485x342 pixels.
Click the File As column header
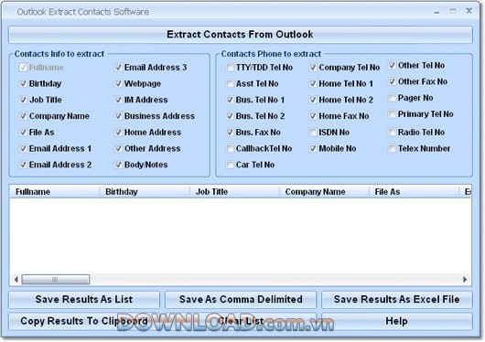click(x=414, y=192)
